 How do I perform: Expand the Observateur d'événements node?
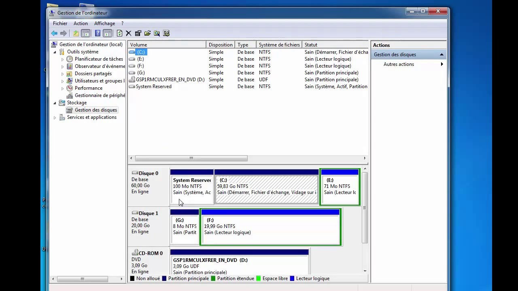[62, 66]
